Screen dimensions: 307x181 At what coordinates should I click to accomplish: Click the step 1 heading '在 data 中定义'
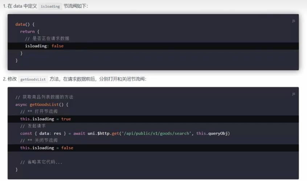tap(22, 6)
